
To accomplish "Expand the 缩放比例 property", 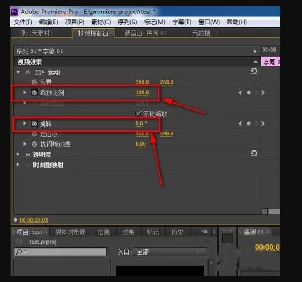I will [25, 92].
